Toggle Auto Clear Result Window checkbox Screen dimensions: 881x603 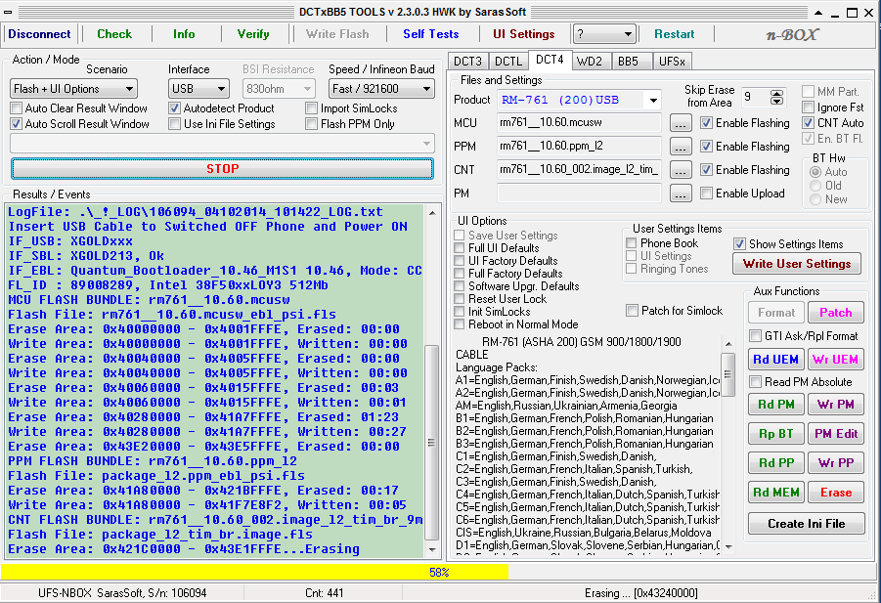point(17,108)
